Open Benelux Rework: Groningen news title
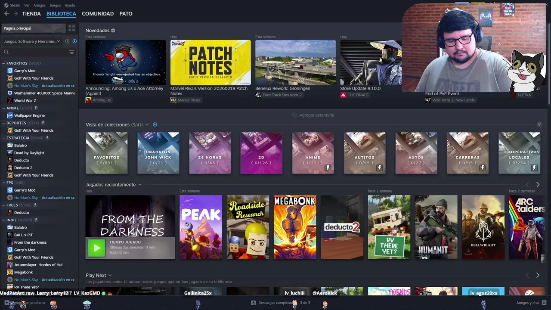This screenshot has height=310, width=551. click(283, 88)
